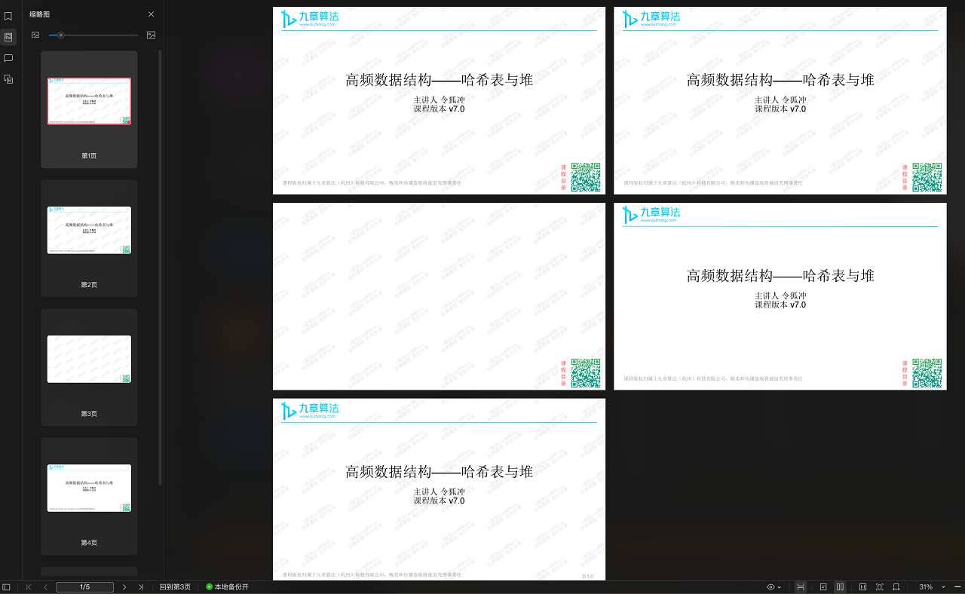965x594 pixels.
Task: Go to the next page
Action: click(x=124, y=587)
